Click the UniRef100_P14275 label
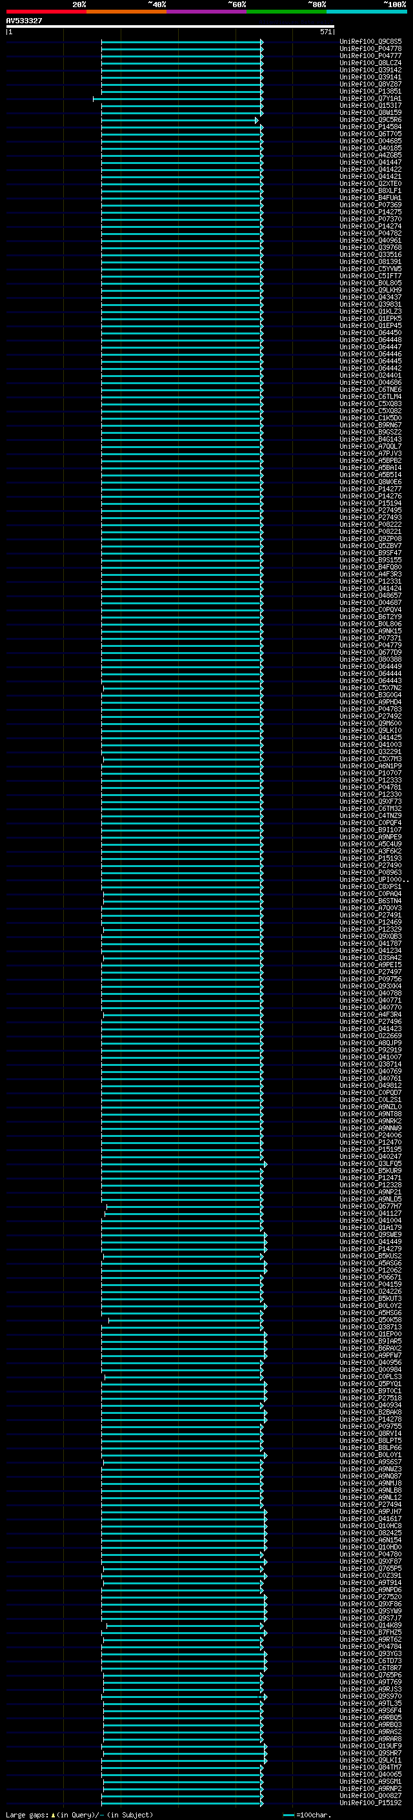413x1820 pixels. click(x=370, y=212)
